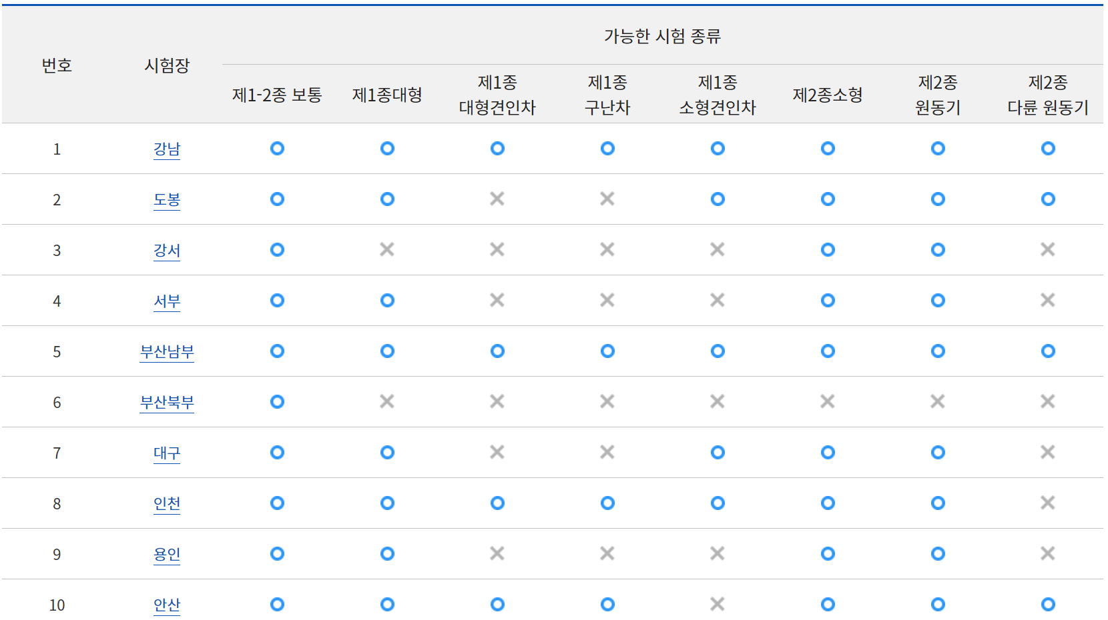Screen dimensions: 1108x620
Task: Click the 제1종 구난차 column heading
Action: (607, 95)
